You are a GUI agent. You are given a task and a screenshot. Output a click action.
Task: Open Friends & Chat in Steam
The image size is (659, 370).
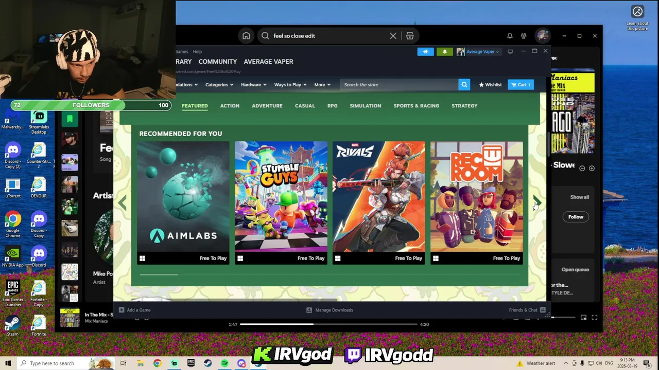[x=527, y=310]
